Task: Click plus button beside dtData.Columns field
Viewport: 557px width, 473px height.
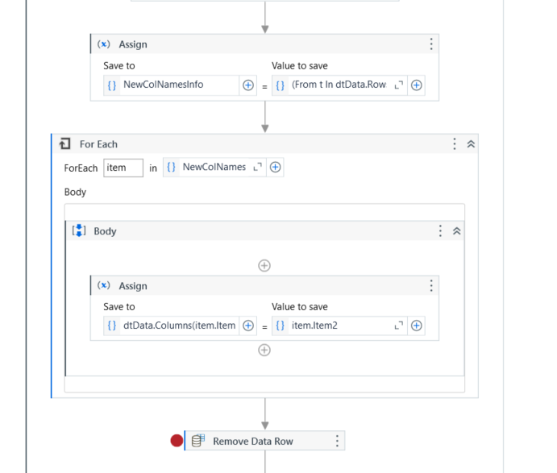Action: [248, 326]
